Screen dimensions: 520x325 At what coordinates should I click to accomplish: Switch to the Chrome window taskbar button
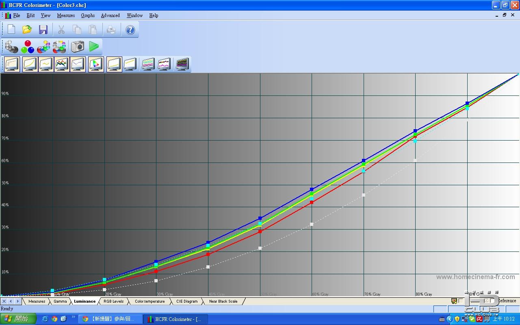pos(110,319)
